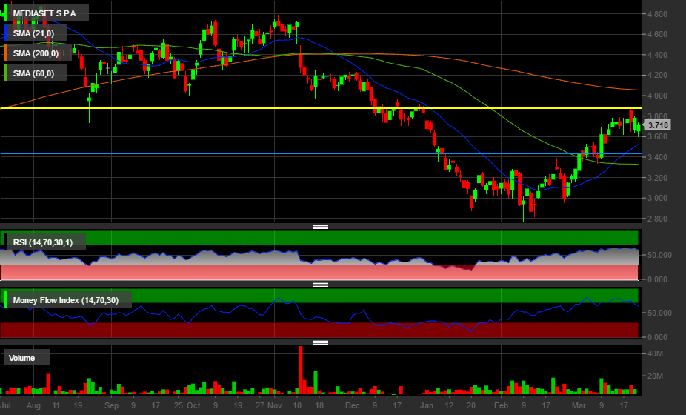This screenshot has width=686, height=415.
Task: Click the RSI 0.000 axis label
Action: coord(658,279)
